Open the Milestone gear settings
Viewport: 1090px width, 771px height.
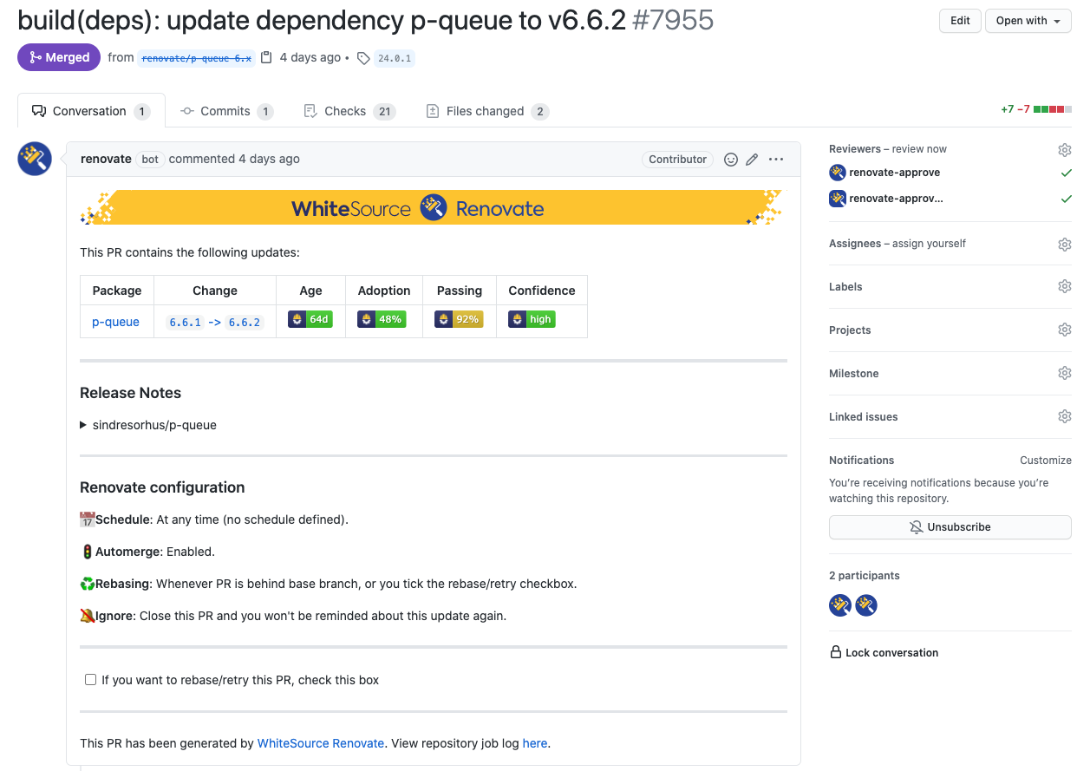(x=1065, y=373)
